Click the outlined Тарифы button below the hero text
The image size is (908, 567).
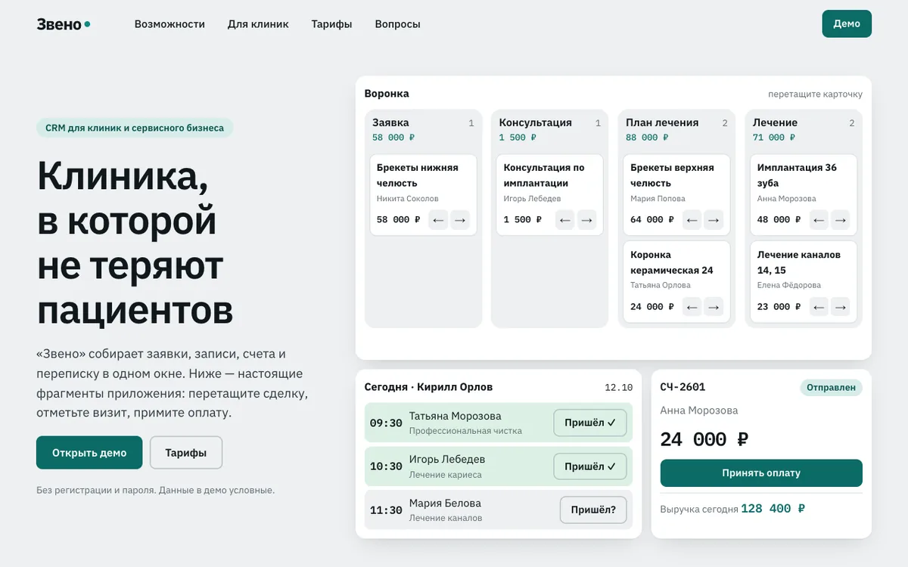pos(186,453)
